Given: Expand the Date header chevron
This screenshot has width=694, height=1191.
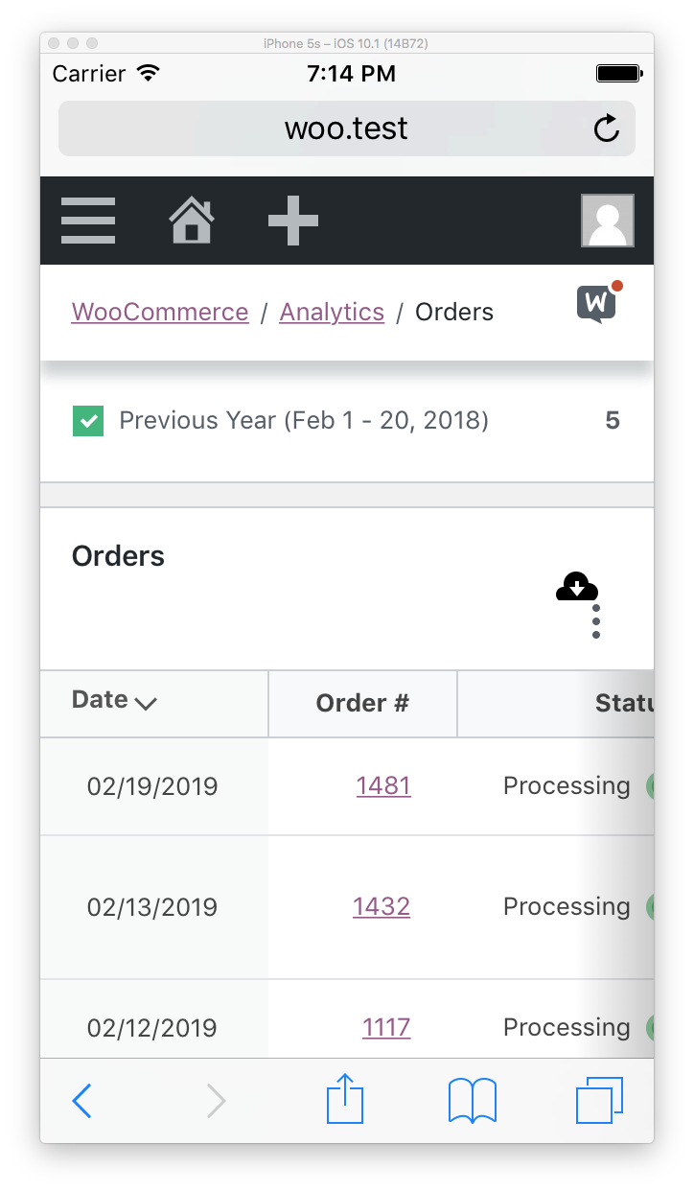Looking at the screenshot, I should pos(147,705).
